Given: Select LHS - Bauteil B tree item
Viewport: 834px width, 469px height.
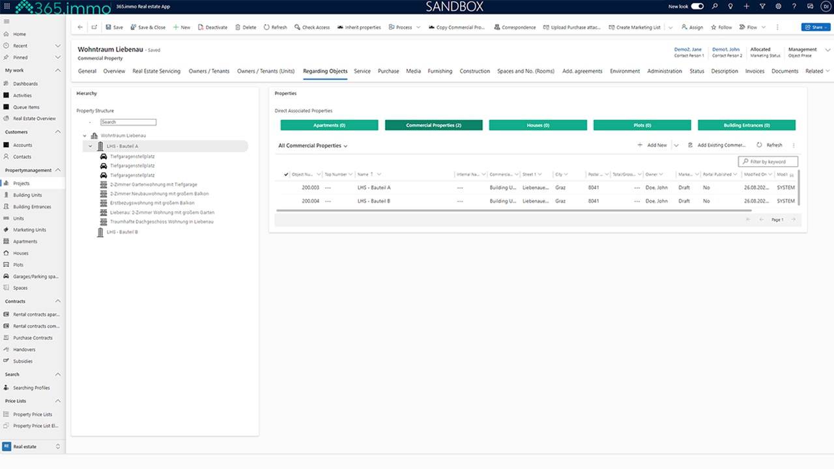Looking at the screenshot, I should tap(122, 232).
